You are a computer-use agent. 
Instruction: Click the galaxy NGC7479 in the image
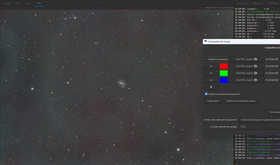(x=122, y=84)
